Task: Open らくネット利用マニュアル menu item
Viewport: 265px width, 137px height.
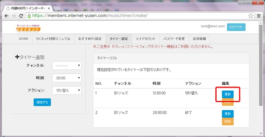Action: [53, 39]
